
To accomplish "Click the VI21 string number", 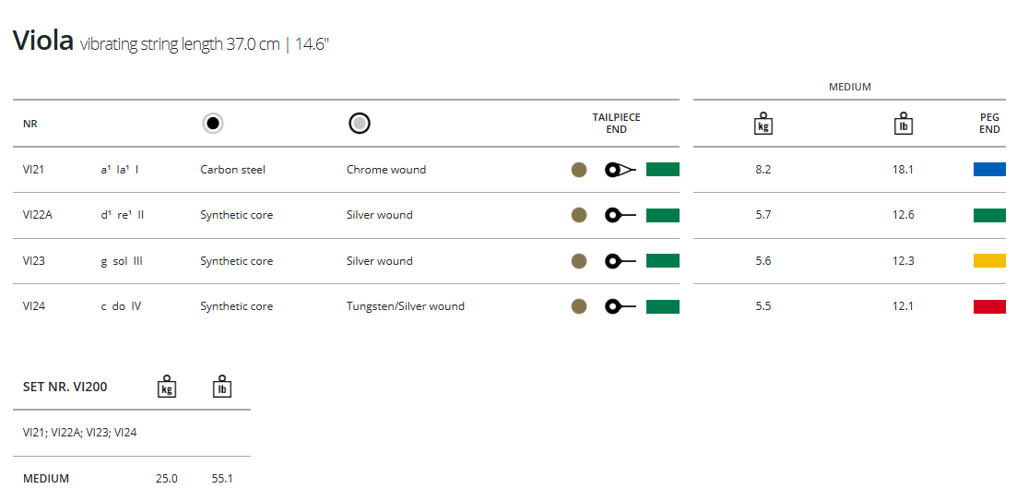I will [x=34, y=170].
